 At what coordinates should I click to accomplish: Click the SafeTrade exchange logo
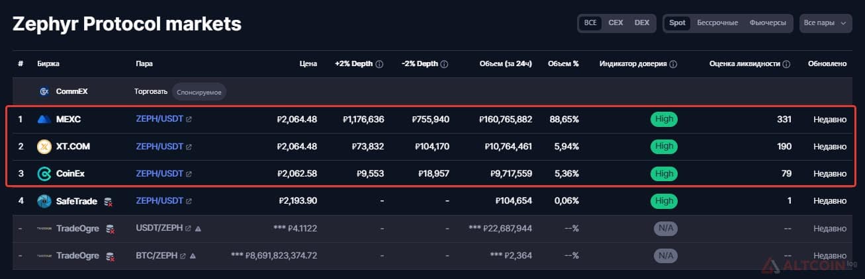pyautogui.click(x=44, y=201)
